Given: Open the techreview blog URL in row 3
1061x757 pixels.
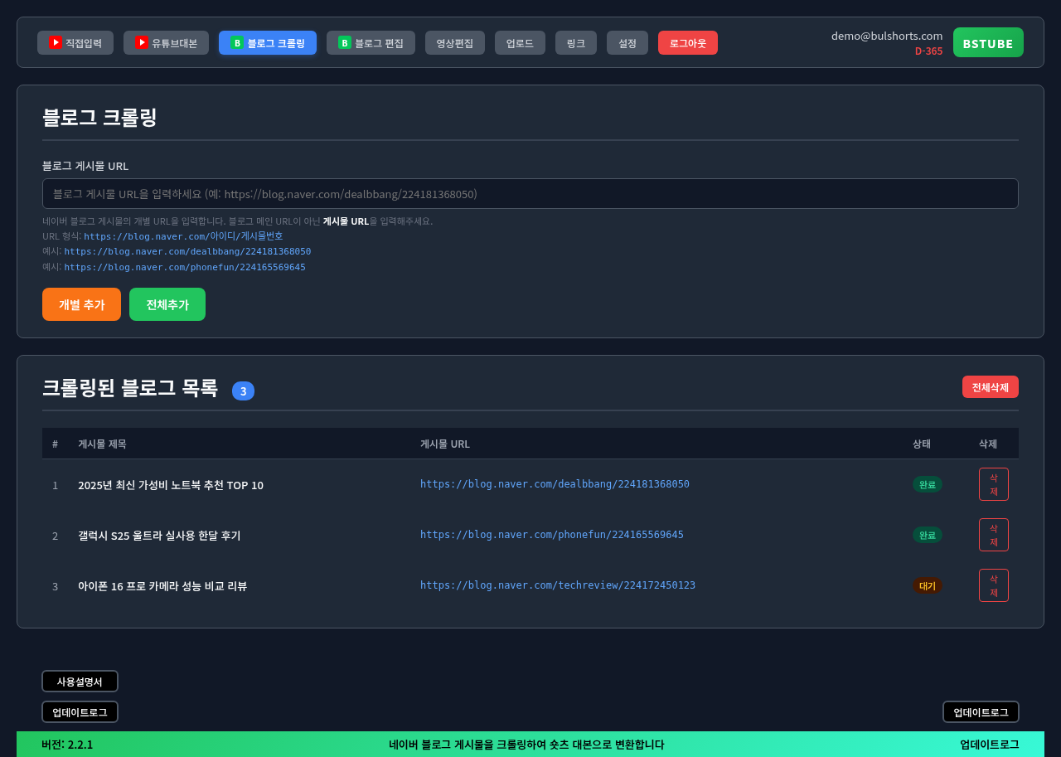Looking at the screenshot, I should click(x=557, y=585).
